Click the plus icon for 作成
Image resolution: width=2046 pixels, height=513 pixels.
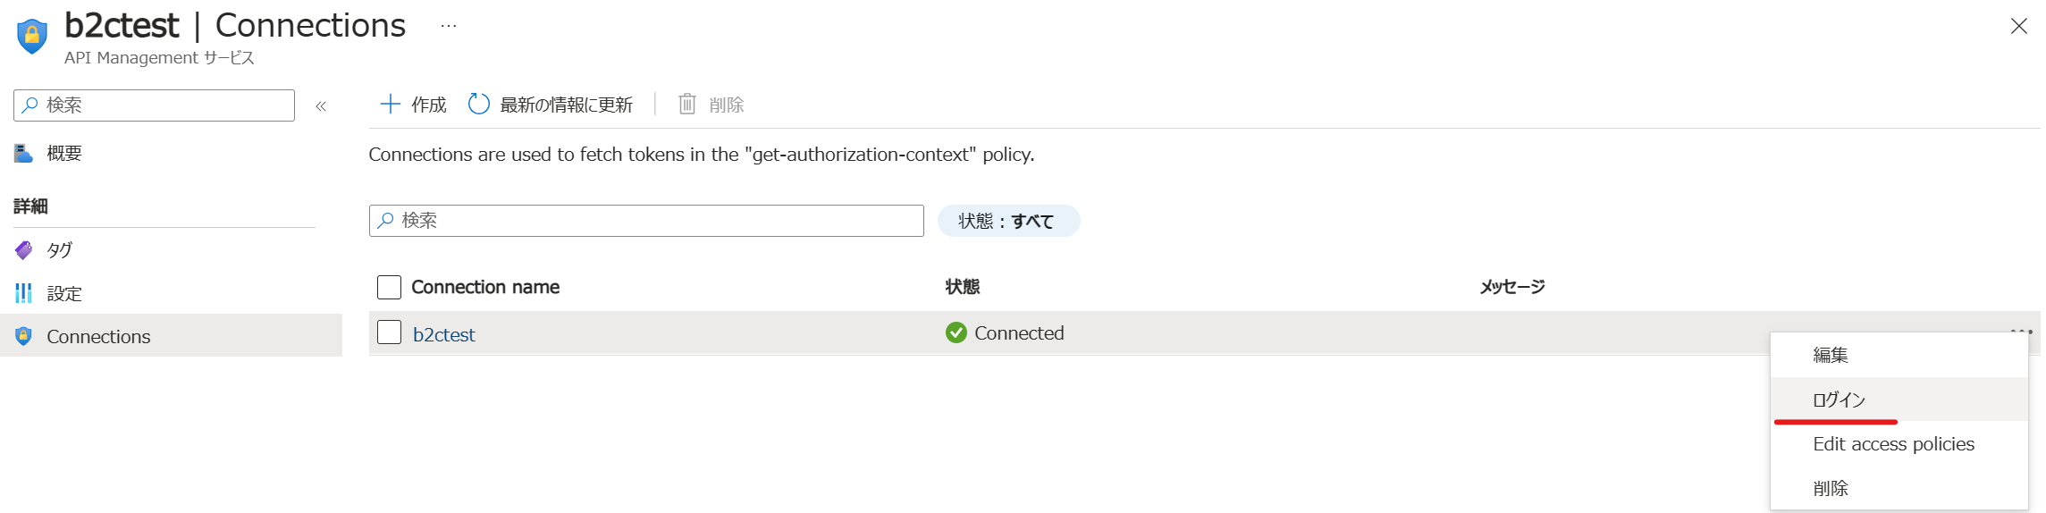pos(390,105)
